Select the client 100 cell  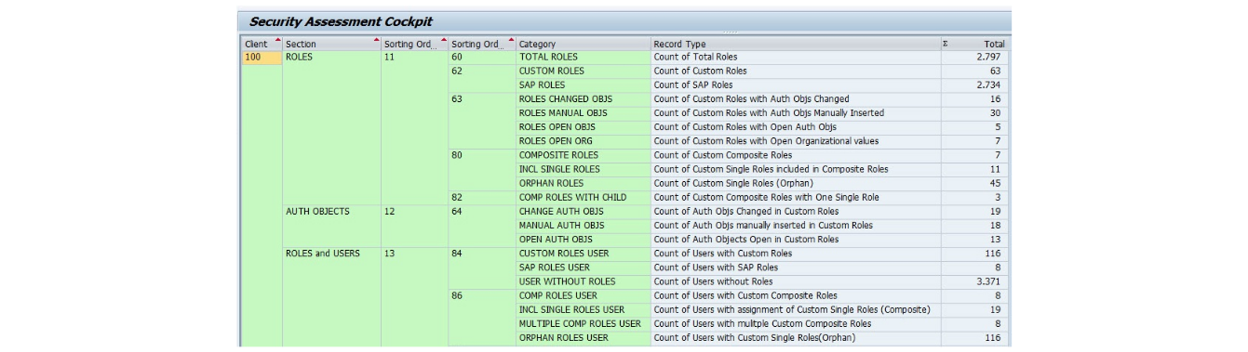tap(262, 57)
